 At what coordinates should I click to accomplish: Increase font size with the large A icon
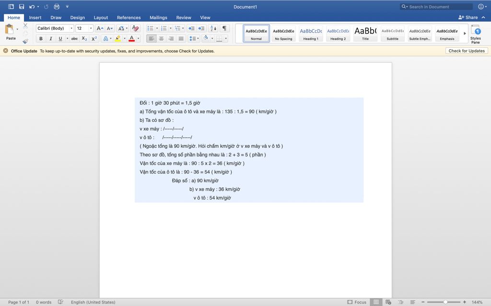coord(100,28)
